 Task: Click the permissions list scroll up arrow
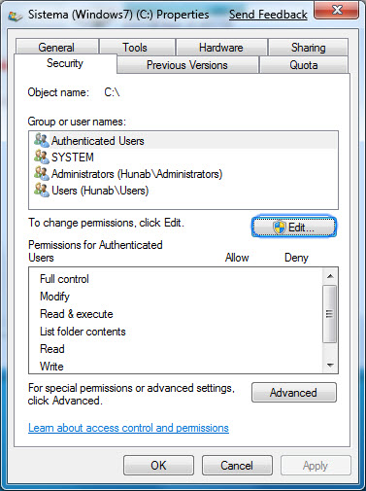click(x=330, y=276)
